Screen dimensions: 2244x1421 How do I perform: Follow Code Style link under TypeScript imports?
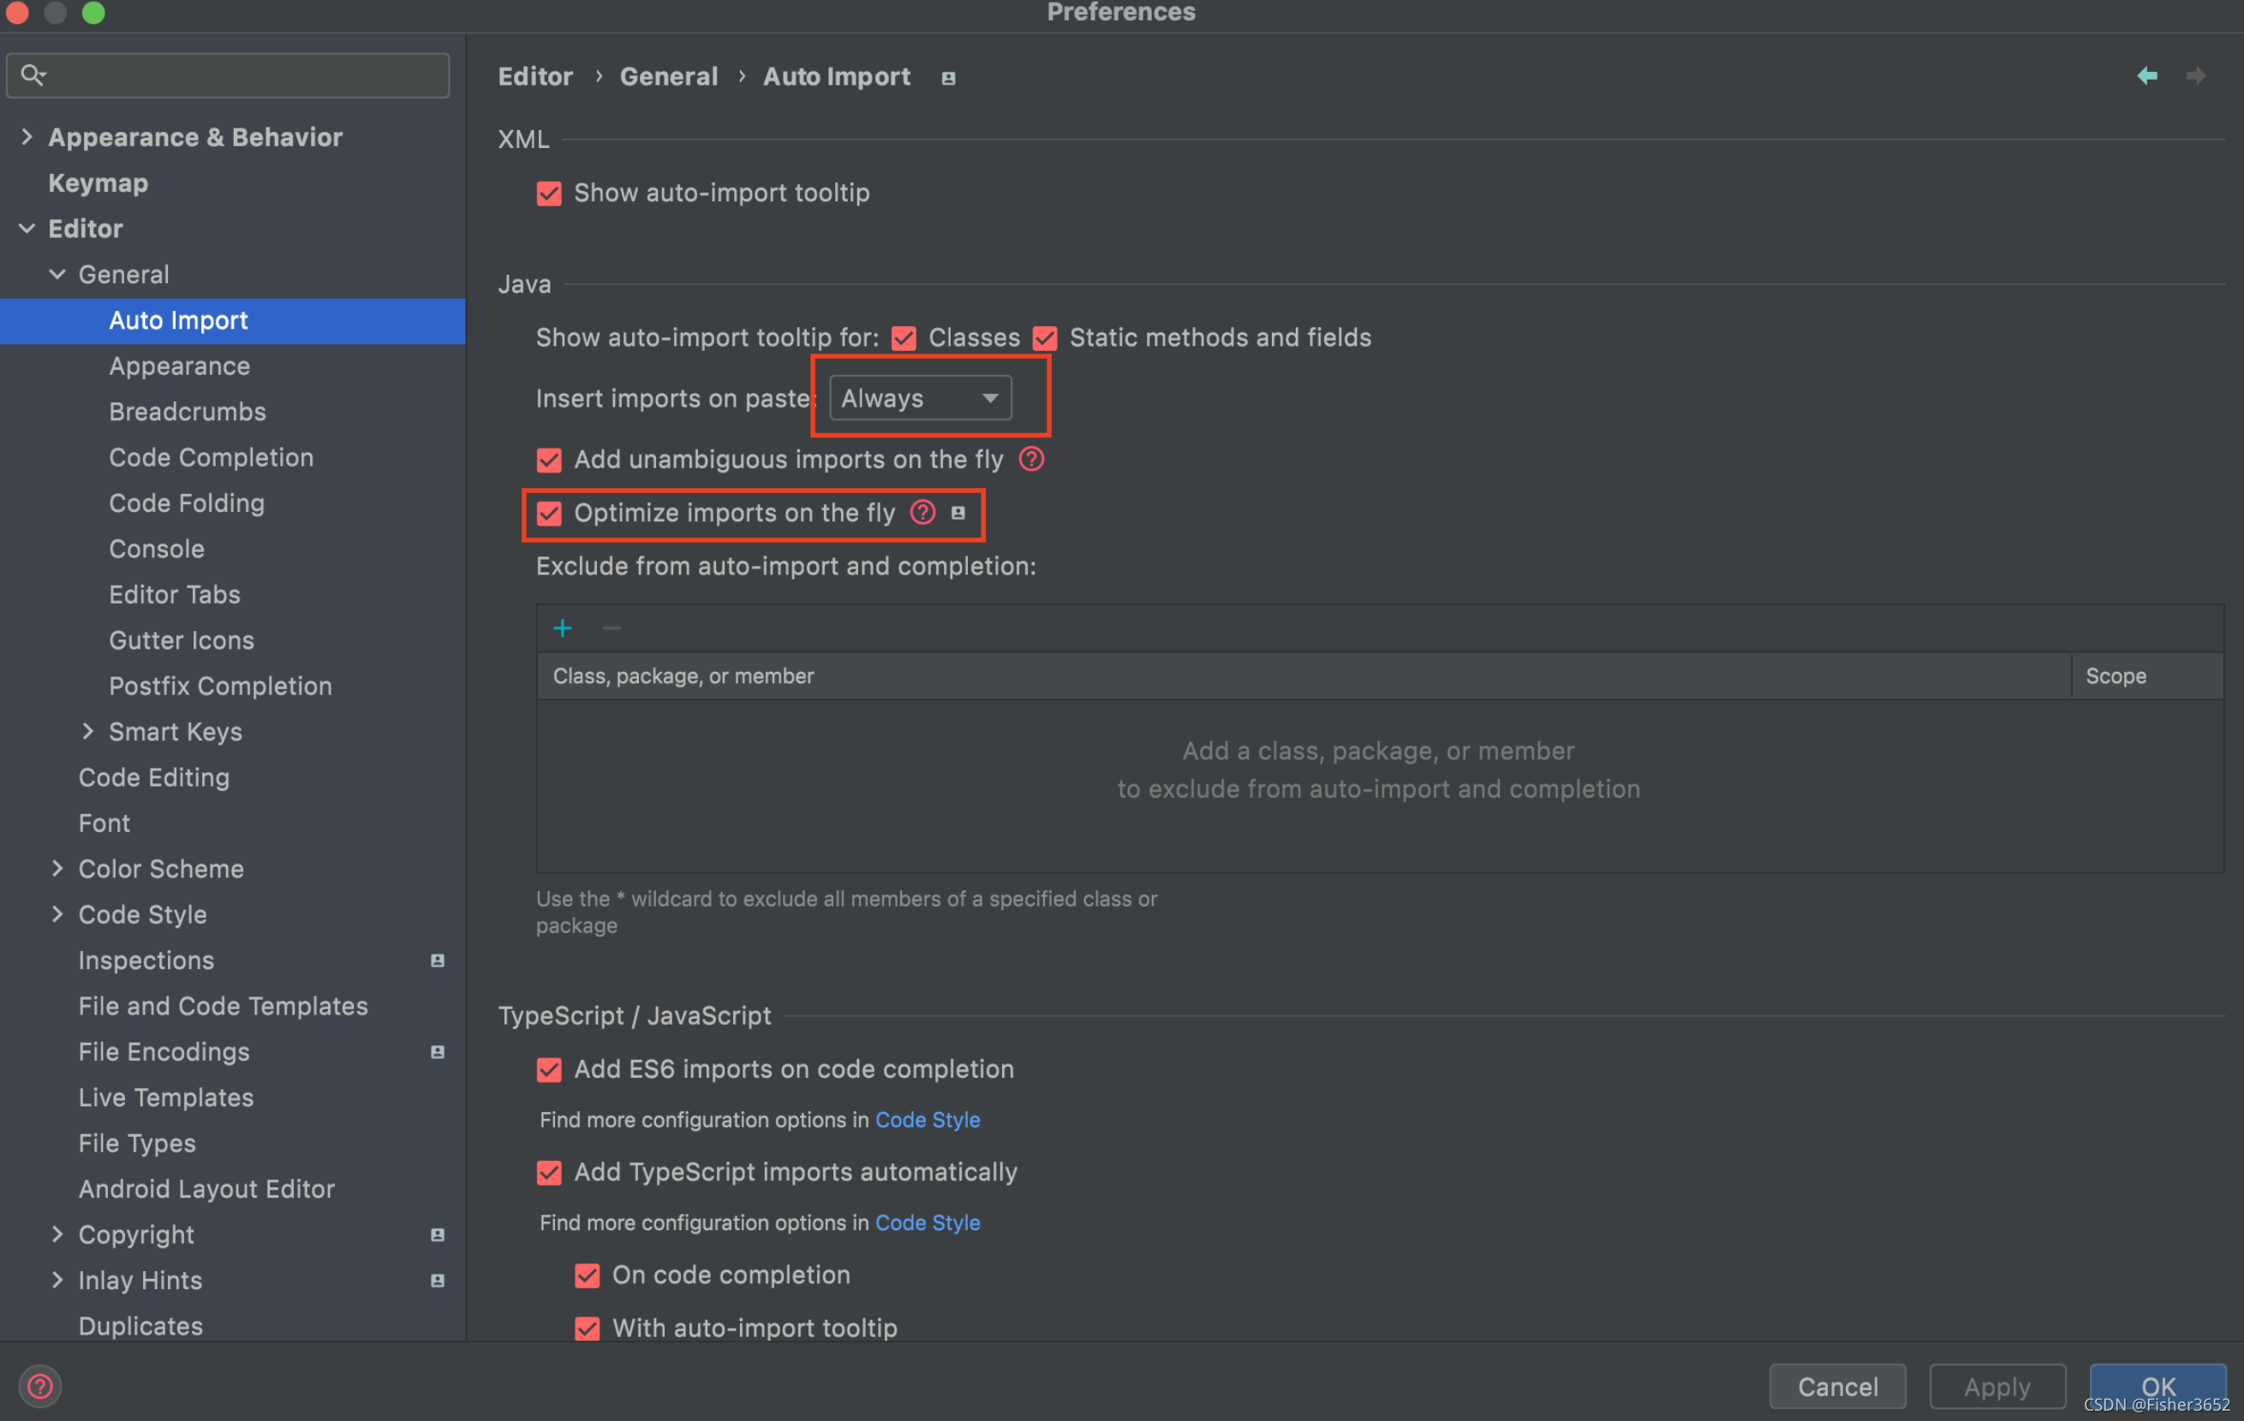pos(928,1222)
